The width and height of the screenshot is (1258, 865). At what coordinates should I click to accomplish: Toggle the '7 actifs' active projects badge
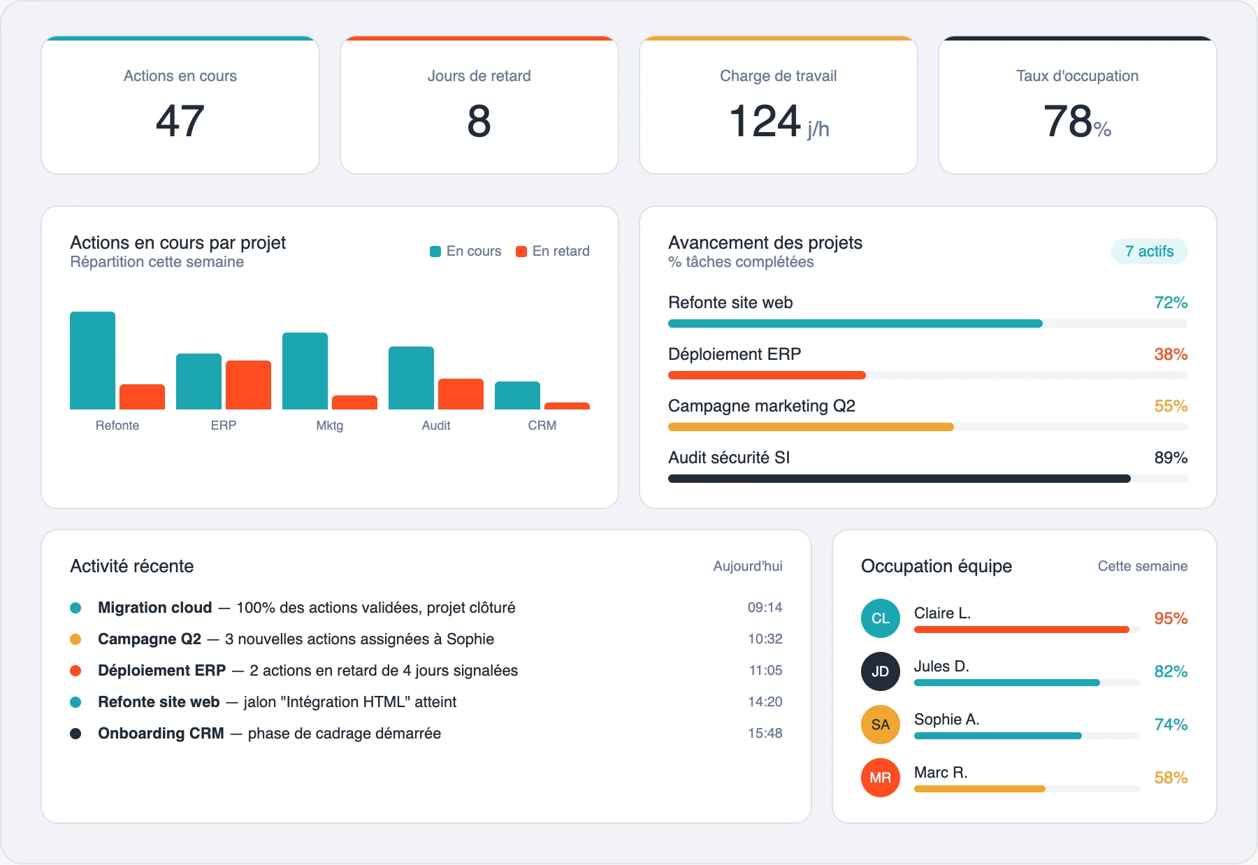click(x=1149, y=251)
